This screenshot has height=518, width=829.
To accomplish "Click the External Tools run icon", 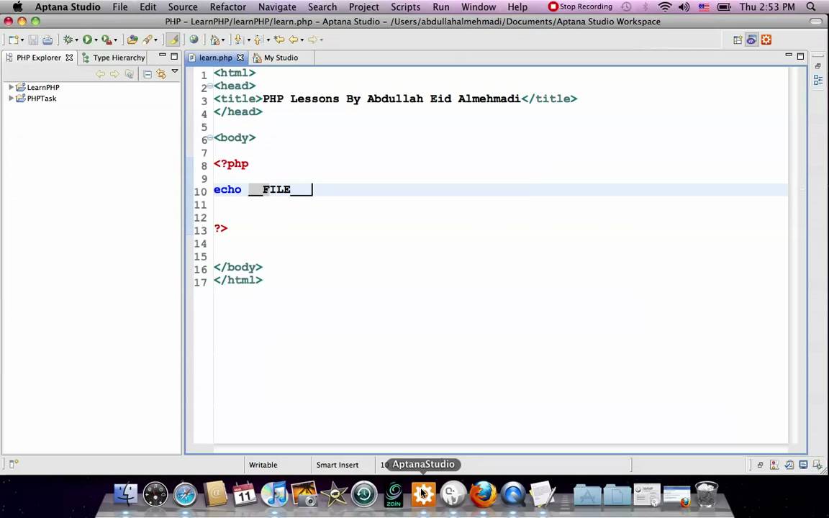I will [107, 40].
